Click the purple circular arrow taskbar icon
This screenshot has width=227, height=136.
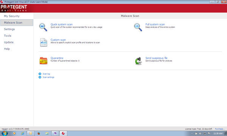tap(55, 133)
